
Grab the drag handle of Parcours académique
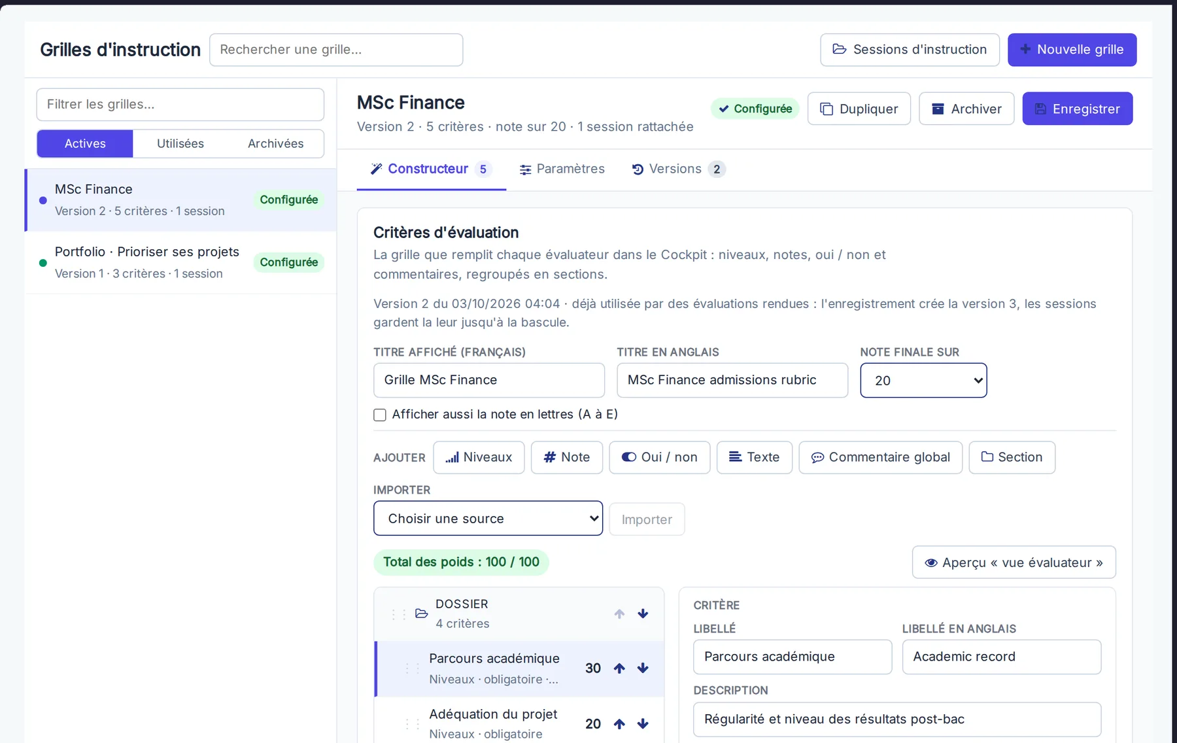click(x=412, y=668)
